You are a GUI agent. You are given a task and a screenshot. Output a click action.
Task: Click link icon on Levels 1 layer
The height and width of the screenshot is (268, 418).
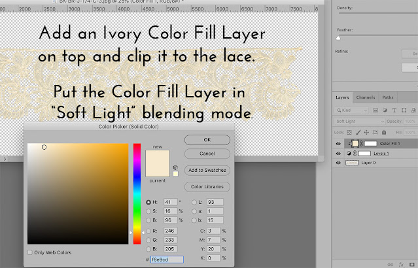tap(355, 154)
